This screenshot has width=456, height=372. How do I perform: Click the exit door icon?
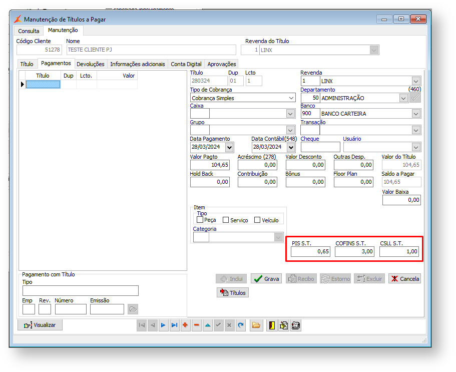coord(272,325)
